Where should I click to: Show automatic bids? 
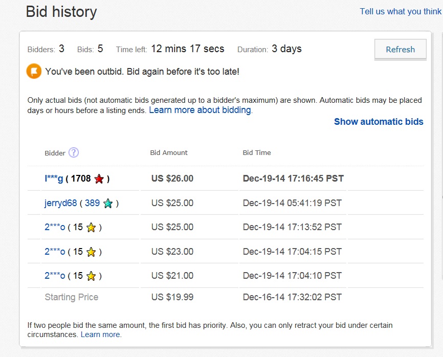click(379, 121)
